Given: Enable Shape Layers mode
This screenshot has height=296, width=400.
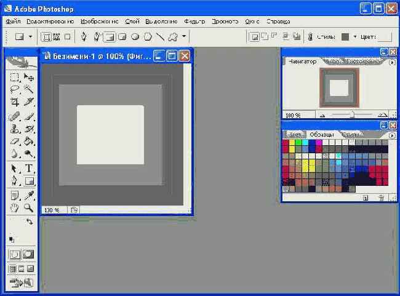Looking at the screenshot, I should tap(46, 37).
